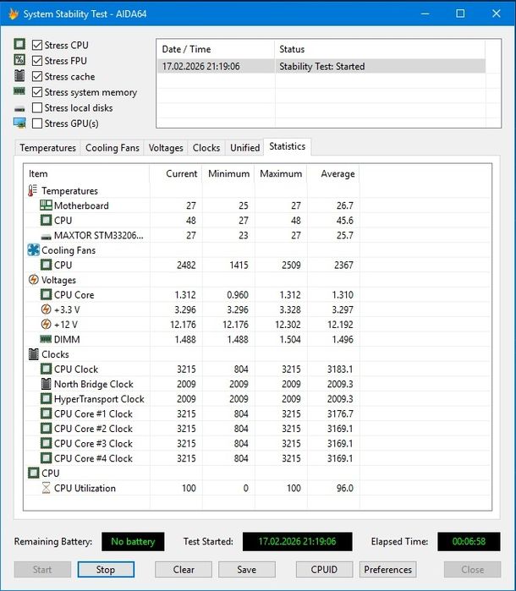Click the Cooling Fans CPU row value 2482
Screen dimensions: 516x591
186,265
